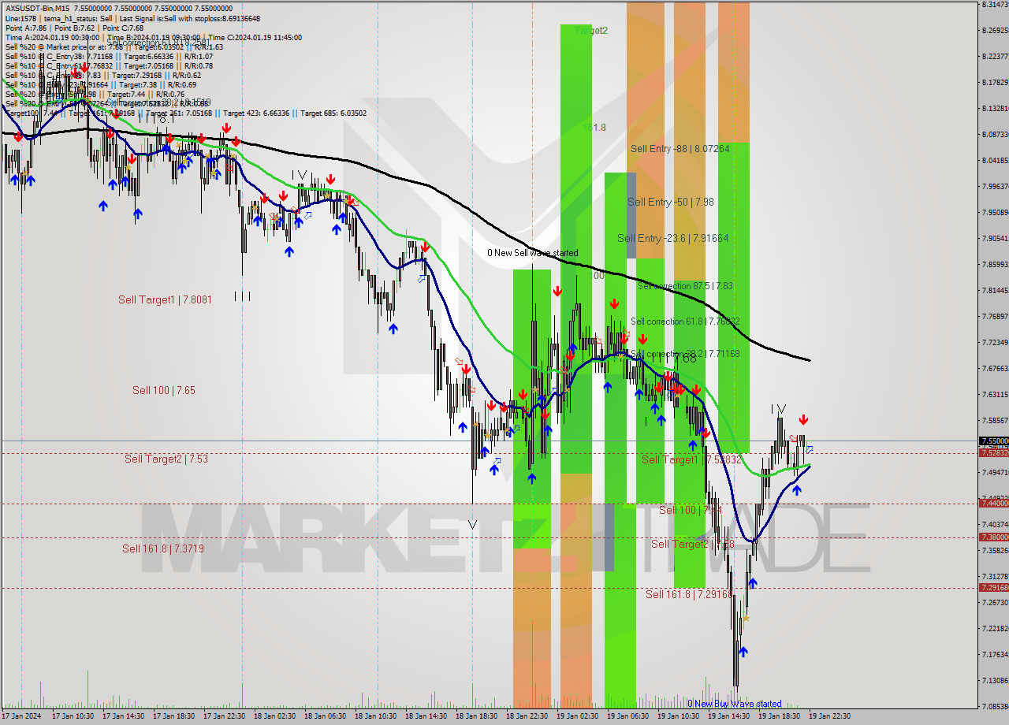Click the '19 Jan 22:30' time axis label
The height and width of the screenshot is (725, 1009).
click(x=829, y=716)
